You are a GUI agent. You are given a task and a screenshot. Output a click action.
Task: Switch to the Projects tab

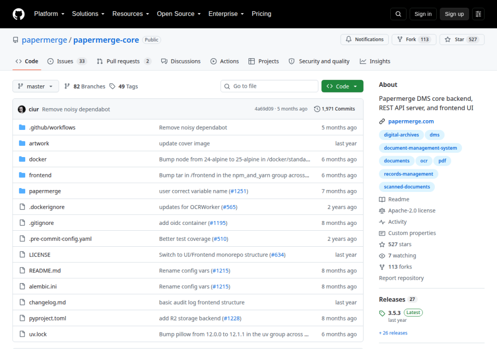pos(264,61)
